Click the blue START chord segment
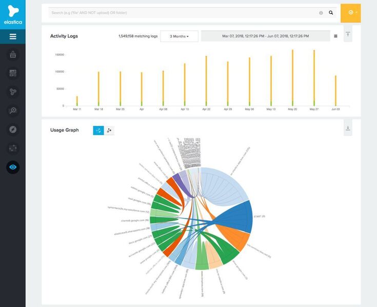 tap(237, 217)
